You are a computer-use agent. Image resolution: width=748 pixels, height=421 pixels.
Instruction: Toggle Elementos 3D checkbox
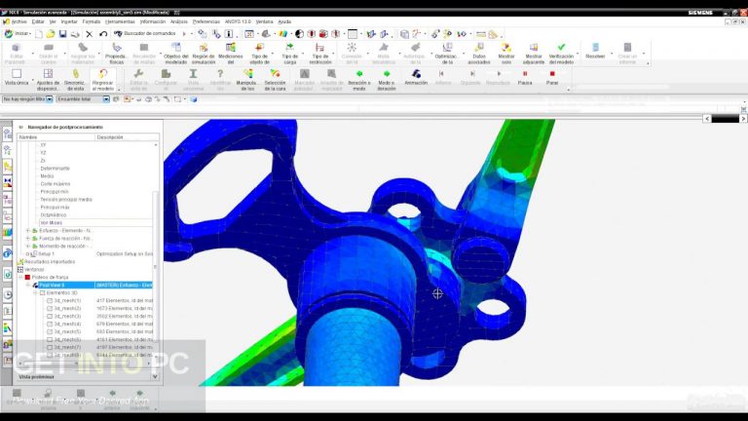[43, 293]
